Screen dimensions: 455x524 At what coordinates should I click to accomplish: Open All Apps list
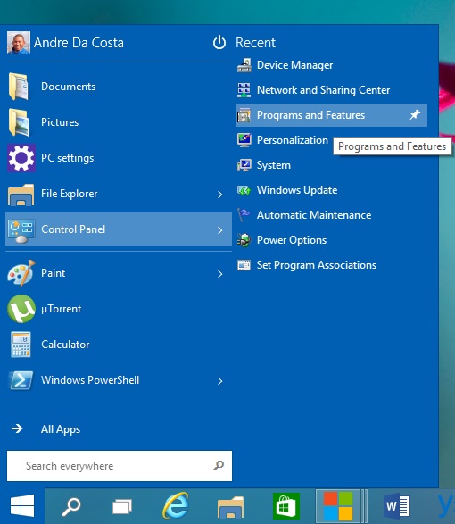coord(61,429)
